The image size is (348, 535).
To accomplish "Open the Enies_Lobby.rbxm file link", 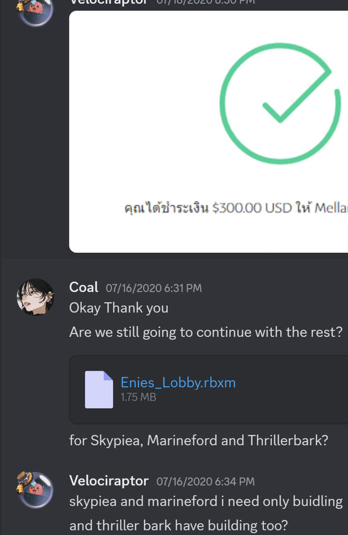I will point(178,383).
